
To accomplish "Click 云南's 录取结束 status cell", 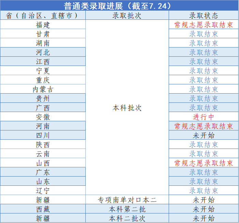I will click(x=203, y=154).
